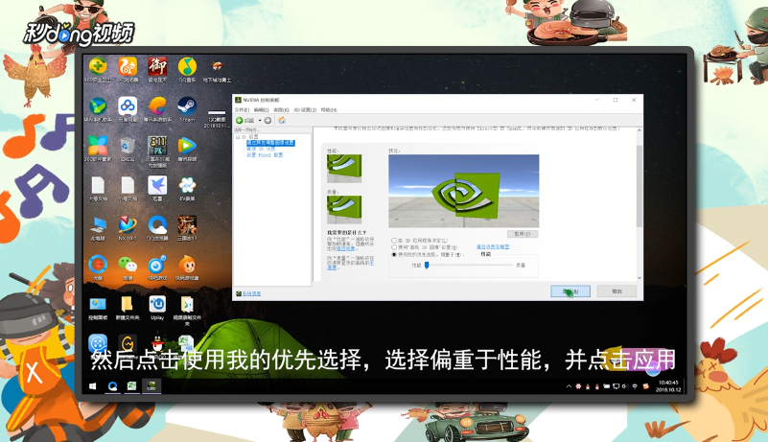Screen dimensions: 768x442
Task: Click scrollbar down arrow in NVIDIA panel
Action: (640, 278)
